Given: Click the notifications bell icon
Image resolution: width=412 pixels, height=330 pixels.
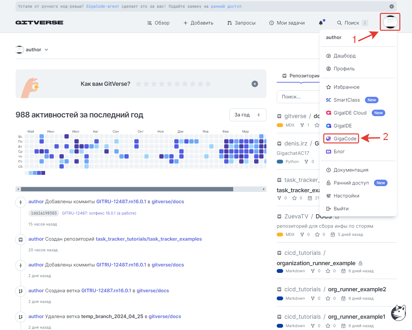Looking at the screenshot, I should (321, 23).
